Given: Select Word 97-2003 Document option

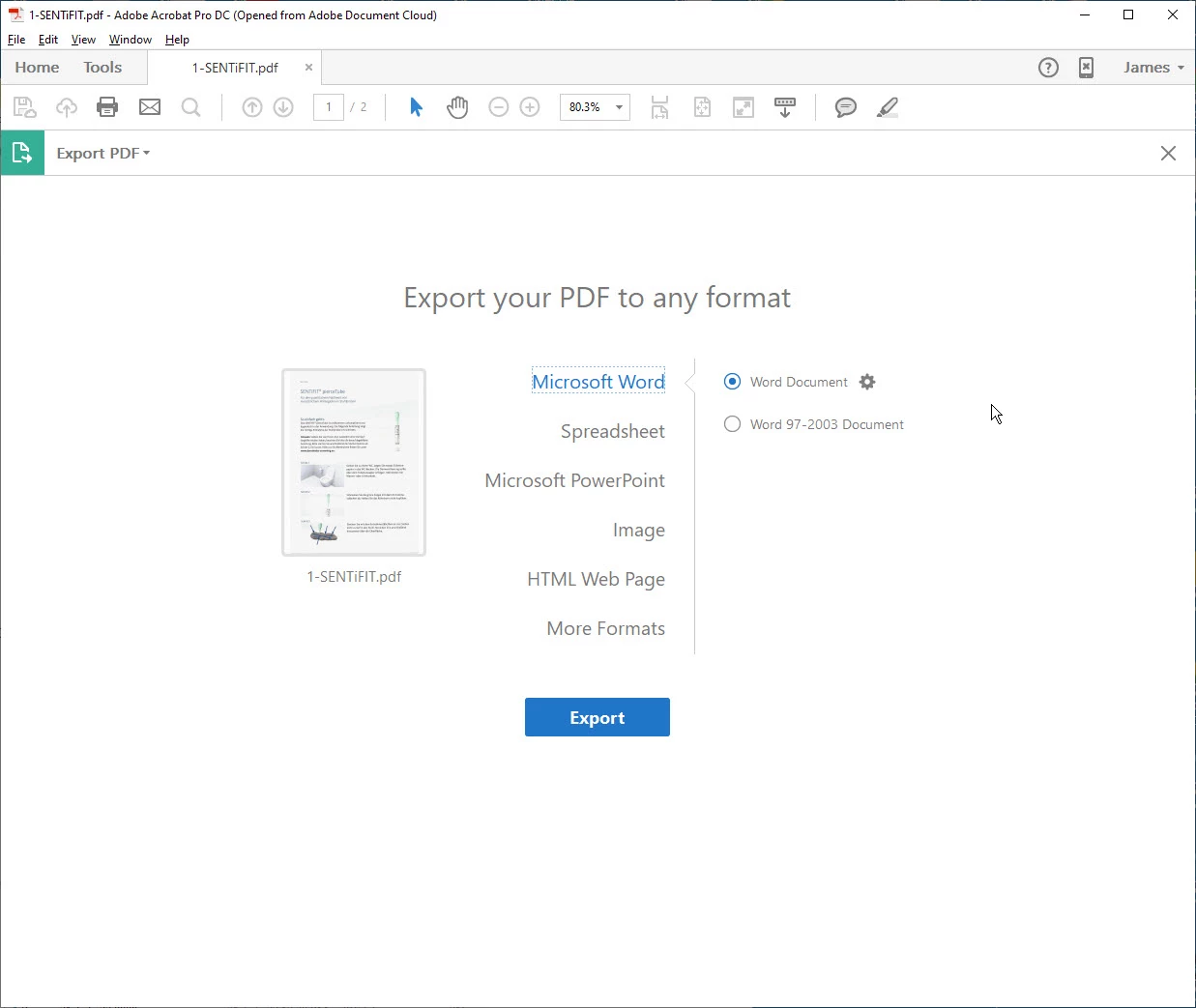Looking at the screenshot, I should pyautogui.click(x=732, y=424).
